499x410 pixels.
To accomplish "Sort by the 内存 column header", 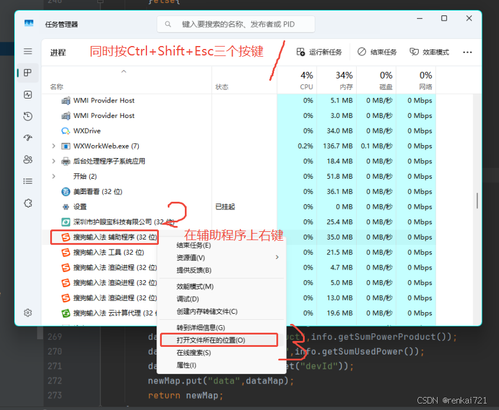I will click(x=337, y=80).
